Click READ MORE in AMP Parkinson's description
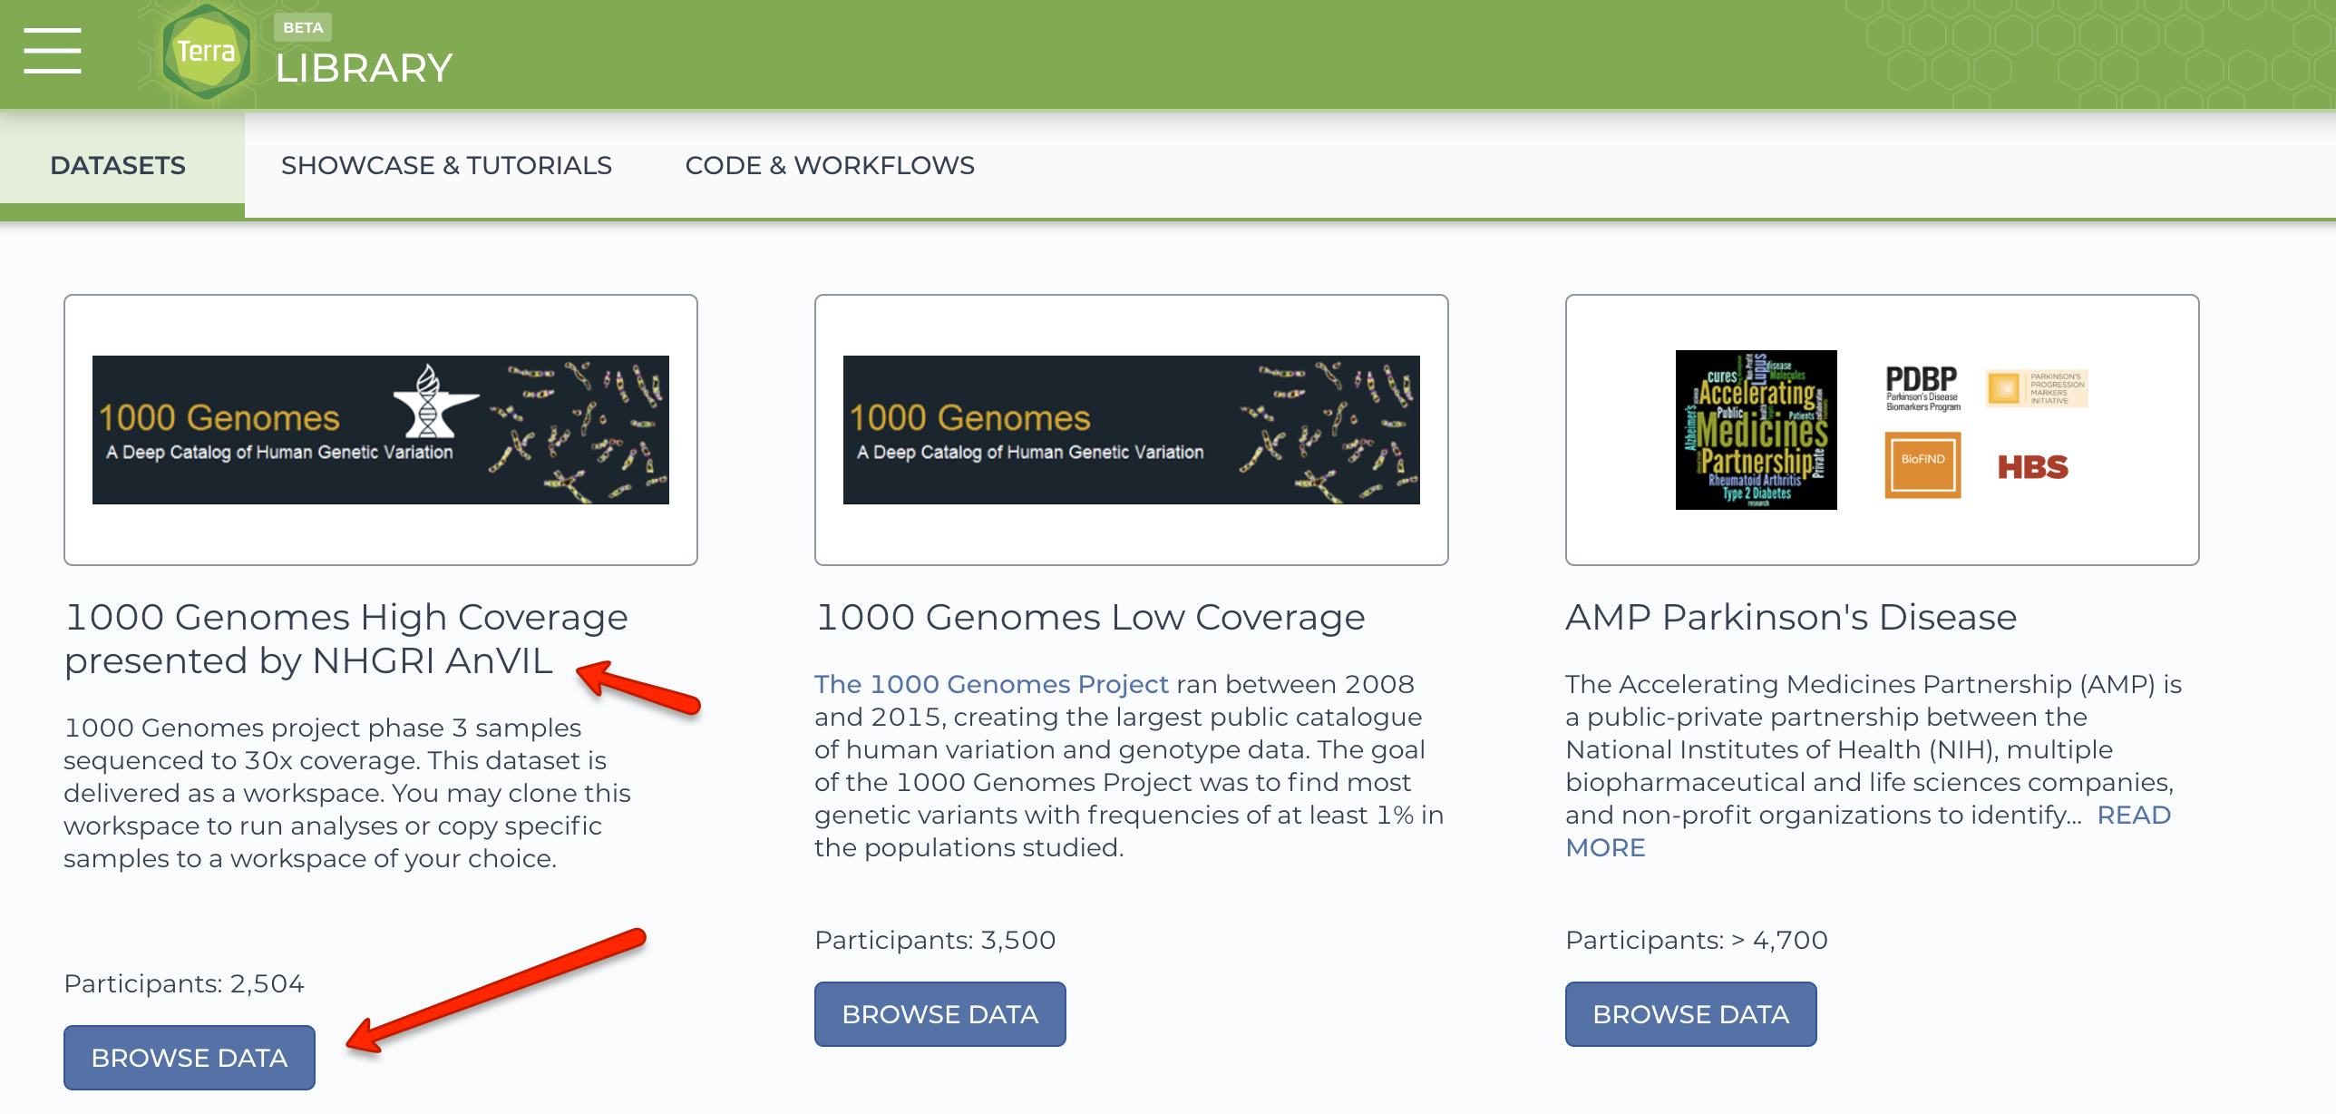 [2135, 815]
